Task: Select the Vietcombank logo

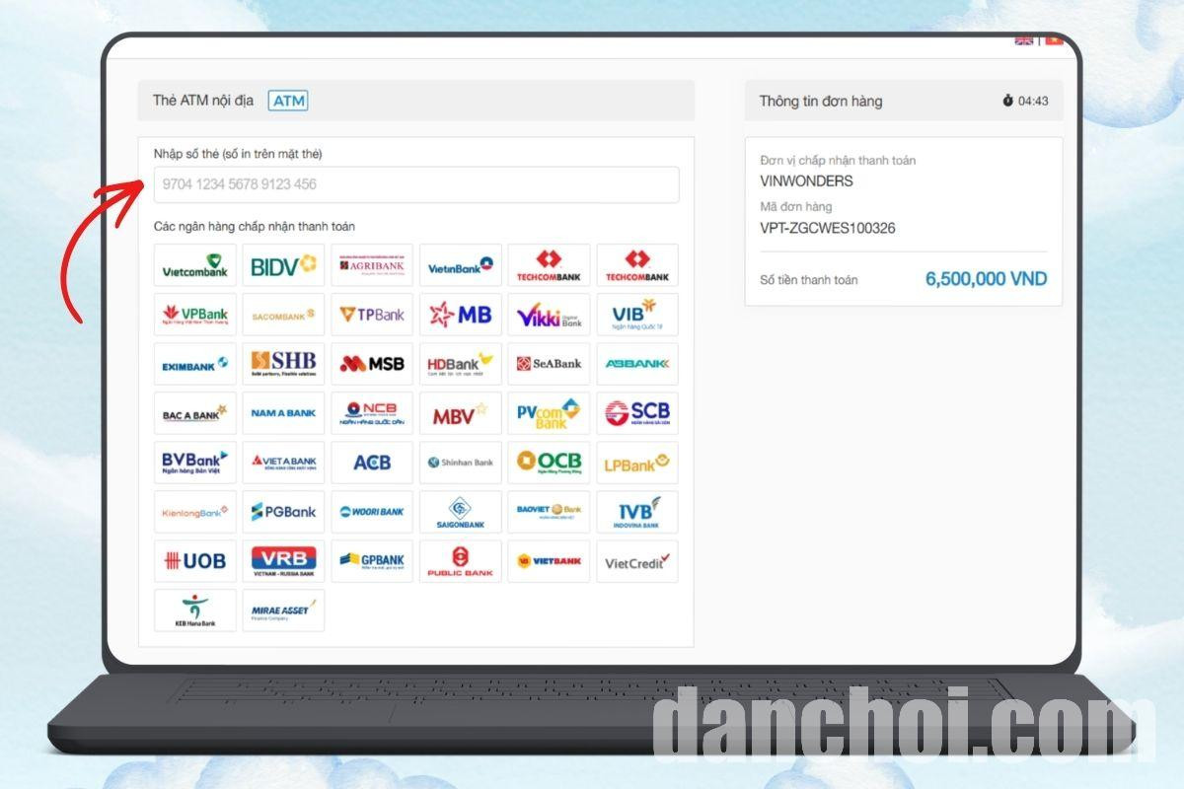Action: (195, 265)
